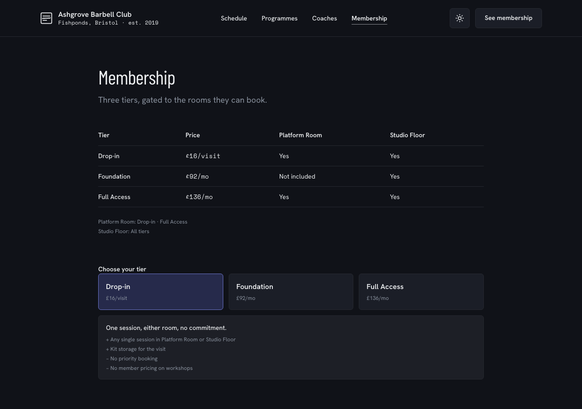The width and height of the screenshot is (582, 409).
Task: Open the Schedule nav item
Action: point(234,18)
